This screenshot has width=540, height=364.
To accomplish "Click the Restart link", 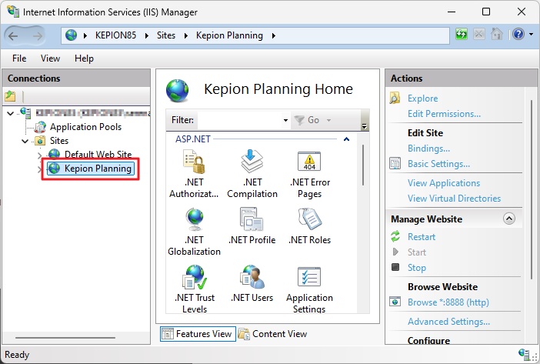I will pos(422,236).
